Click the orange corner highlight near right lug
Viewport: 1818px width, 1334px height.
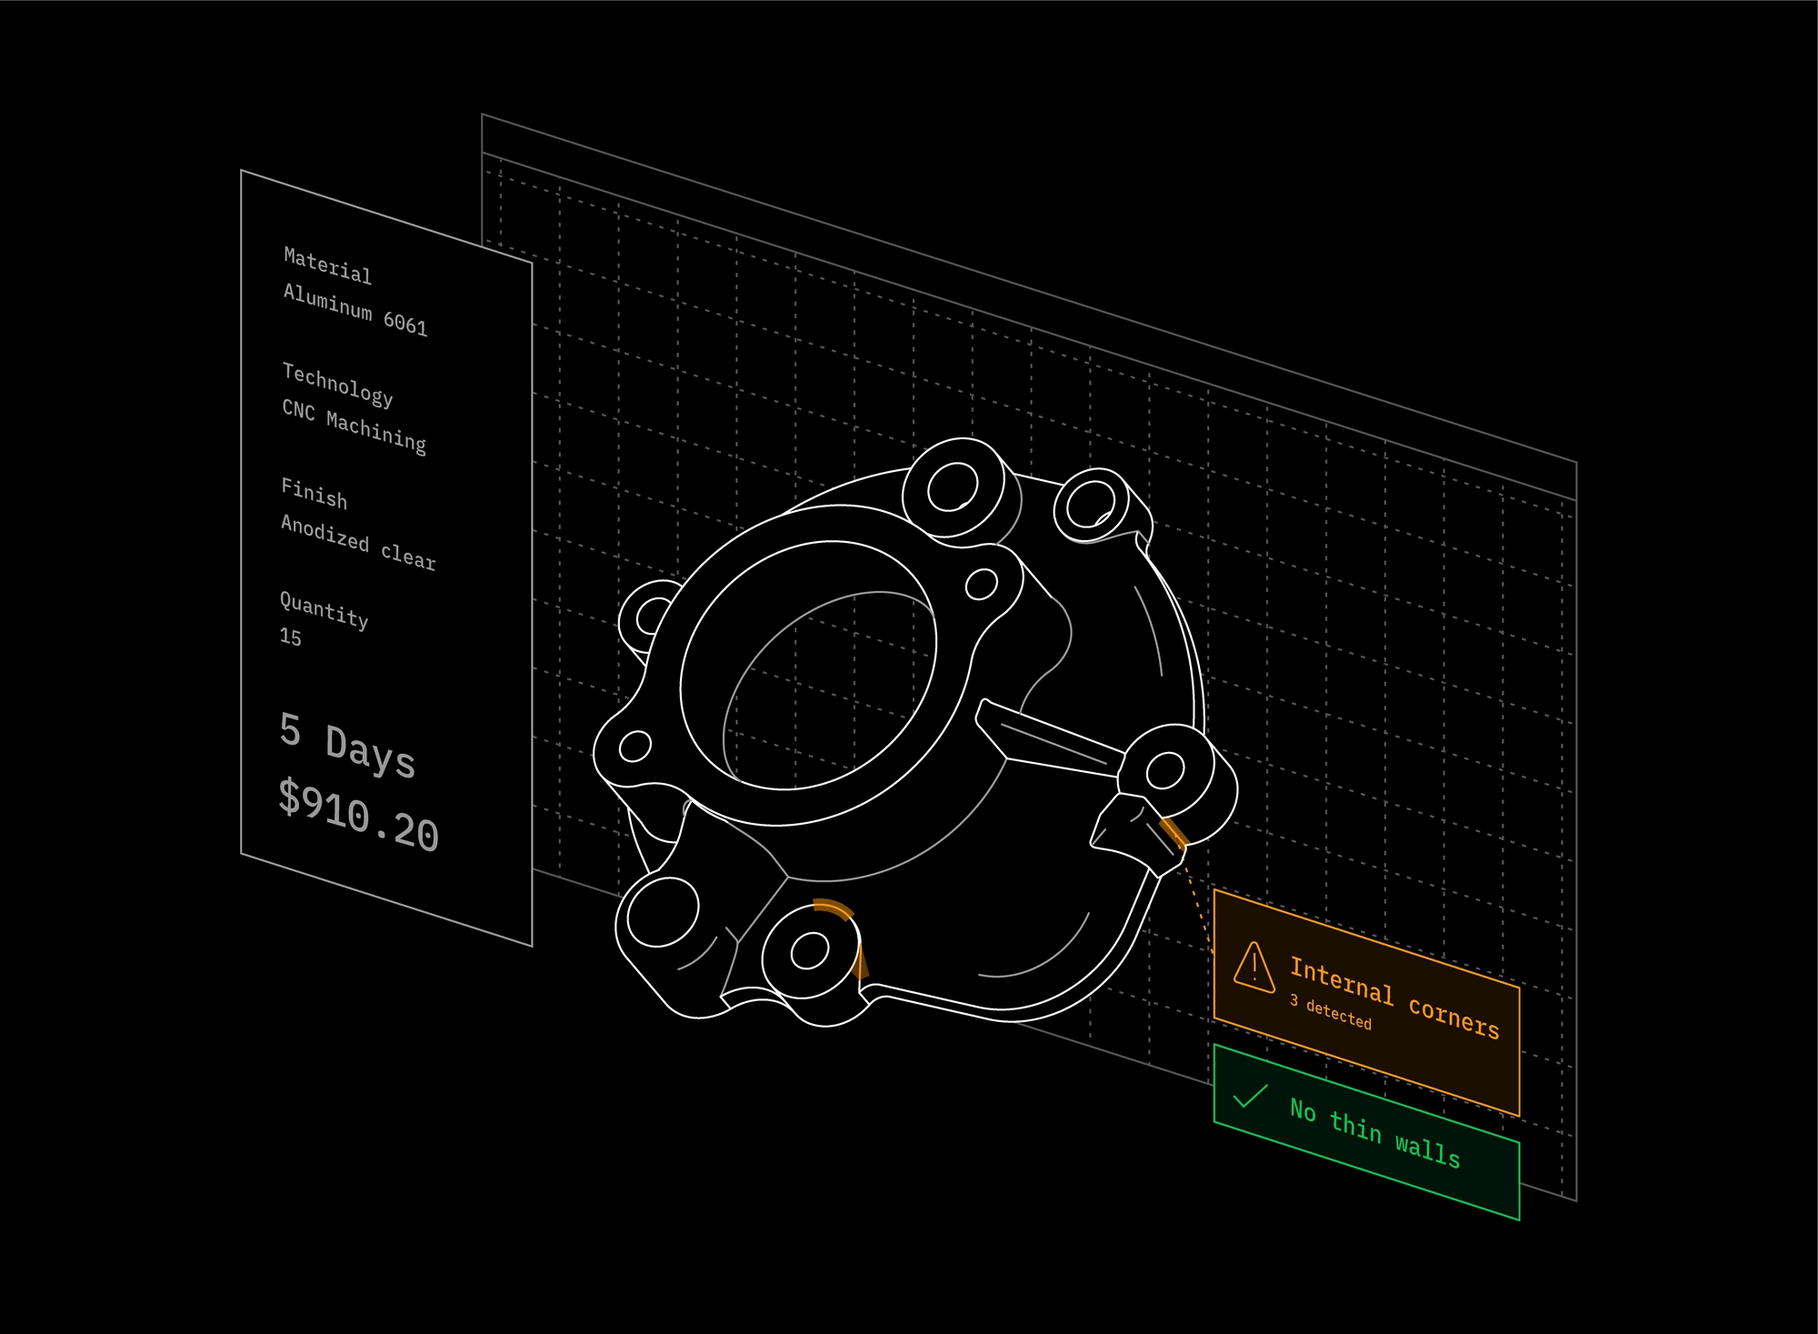click(1173, 832)
